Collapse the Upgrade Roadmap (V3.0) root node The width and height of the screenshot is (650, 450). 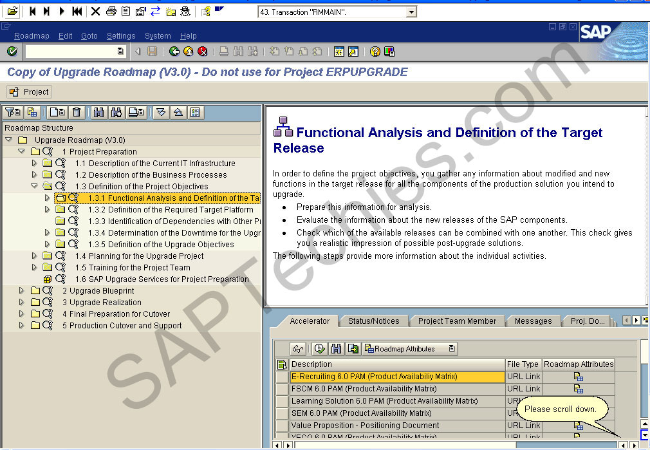pyautogui.click(x=9, y=140)
